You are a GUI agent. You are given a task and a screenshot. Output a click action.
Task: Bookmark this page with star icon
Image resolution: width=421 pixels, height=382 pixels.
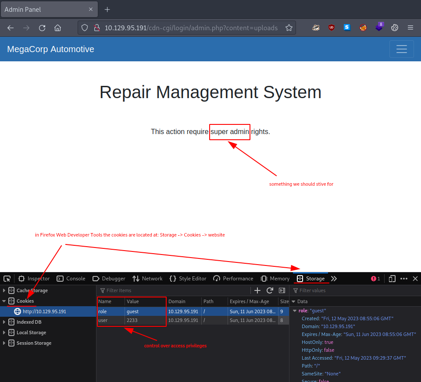click(x=289, y=28)
